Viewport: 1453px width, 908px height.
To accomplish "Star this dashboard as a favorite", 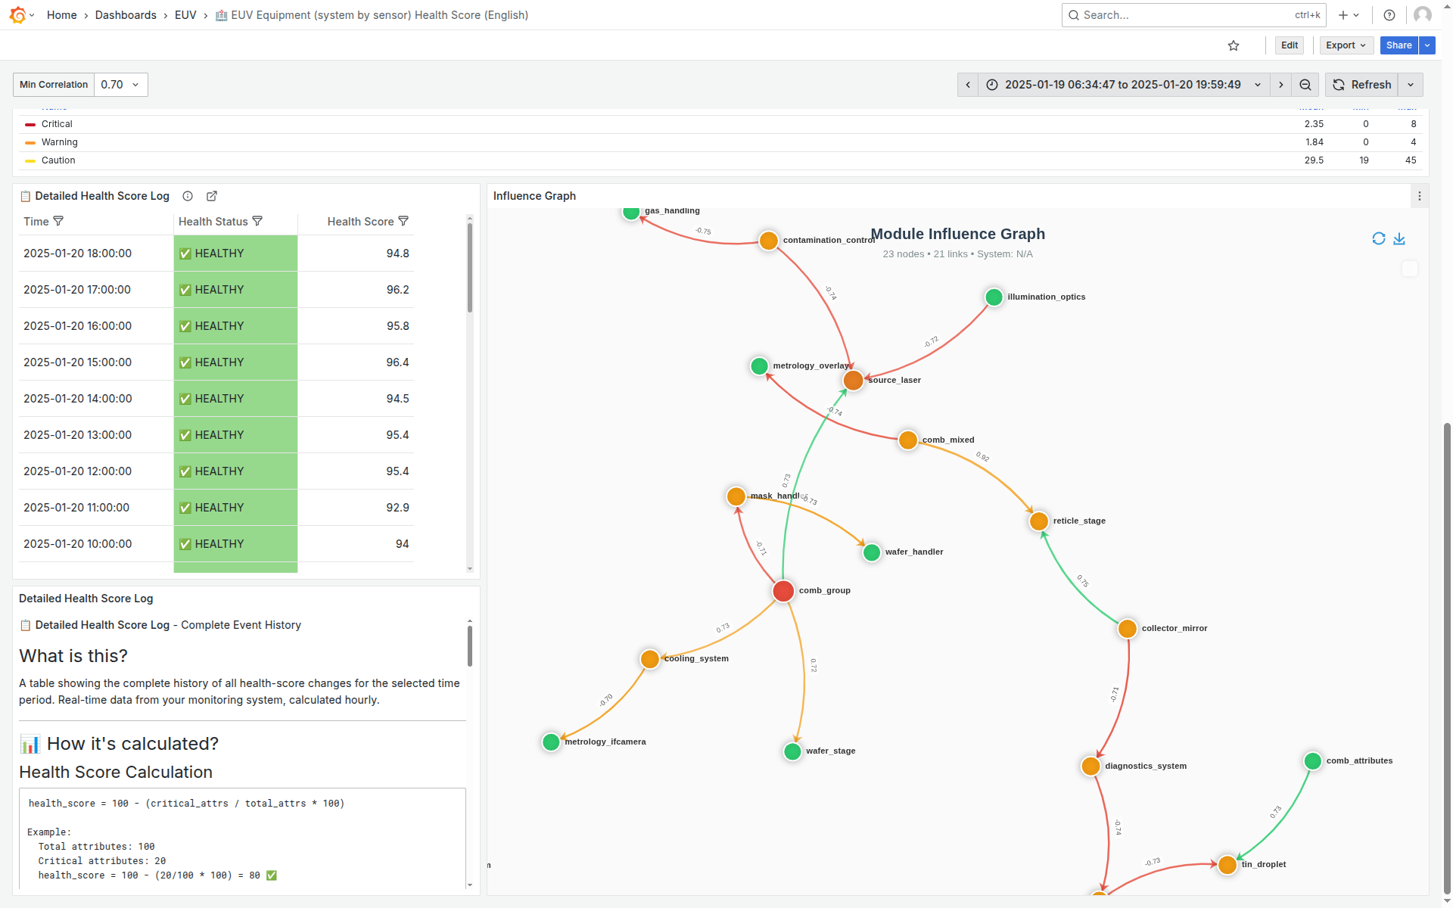I will pyautogui.click(x=1234, y=45).
